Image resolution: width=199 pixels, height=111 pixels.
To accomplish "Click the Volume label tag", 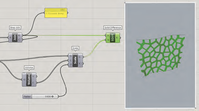I will click(29, 67).
